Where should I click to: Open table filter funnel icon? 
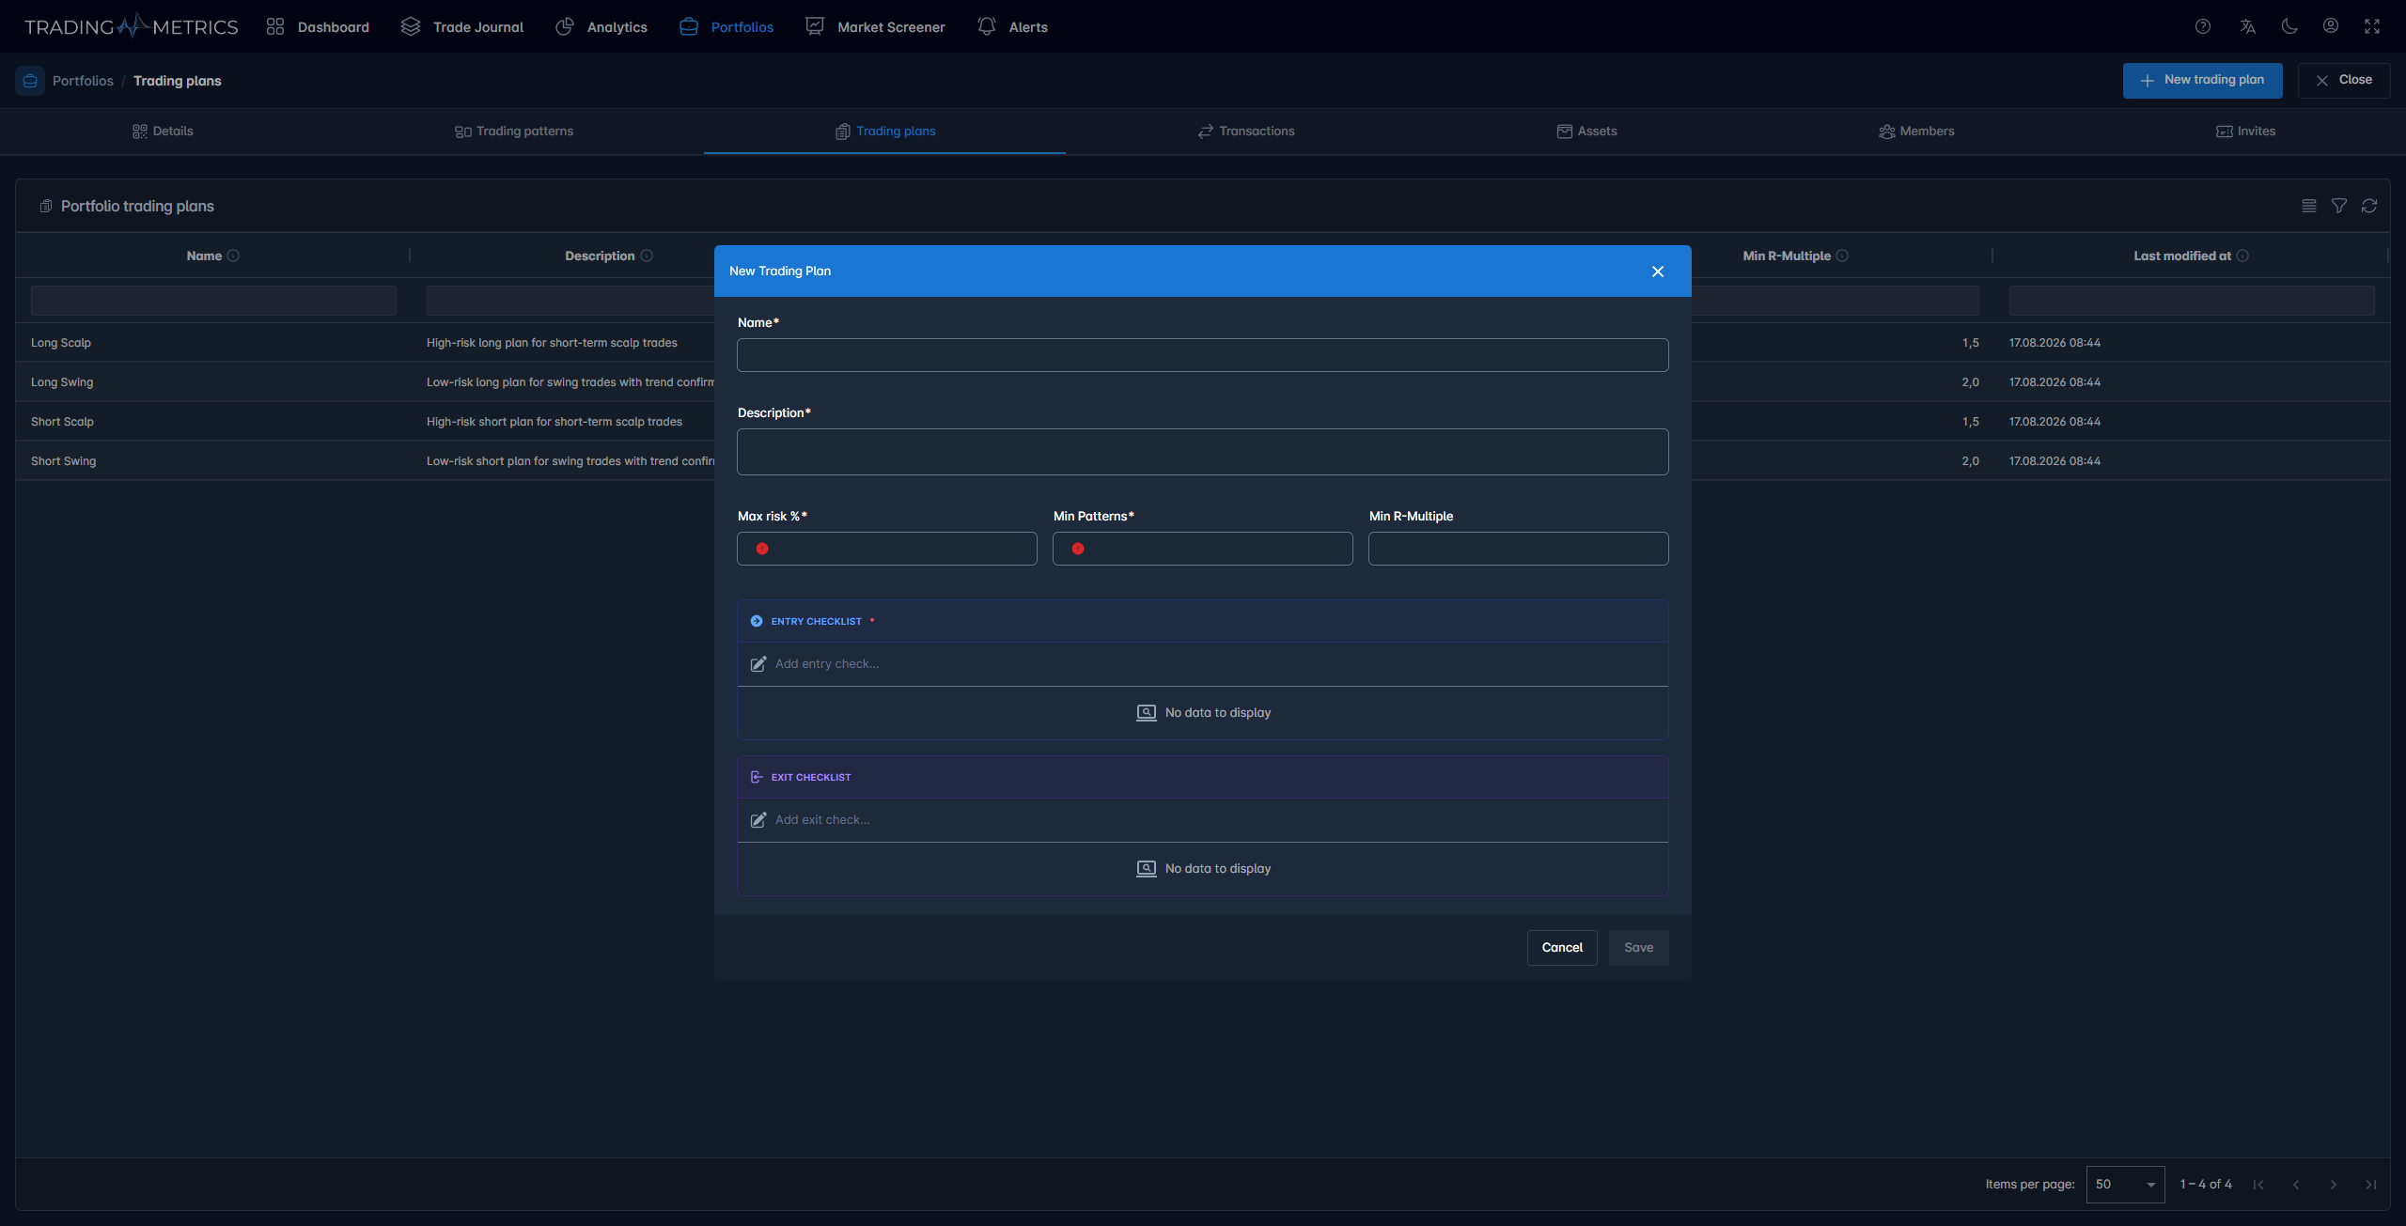coord(2339,206)
